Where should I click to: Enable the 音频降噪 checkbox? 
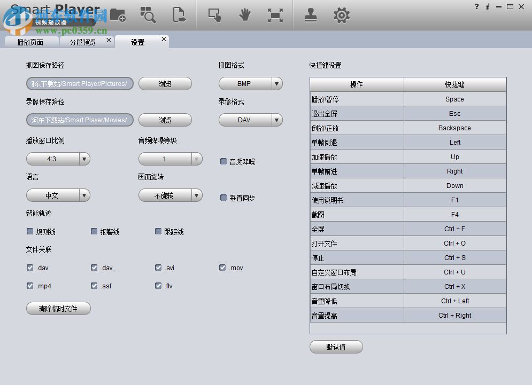[223, 161]
